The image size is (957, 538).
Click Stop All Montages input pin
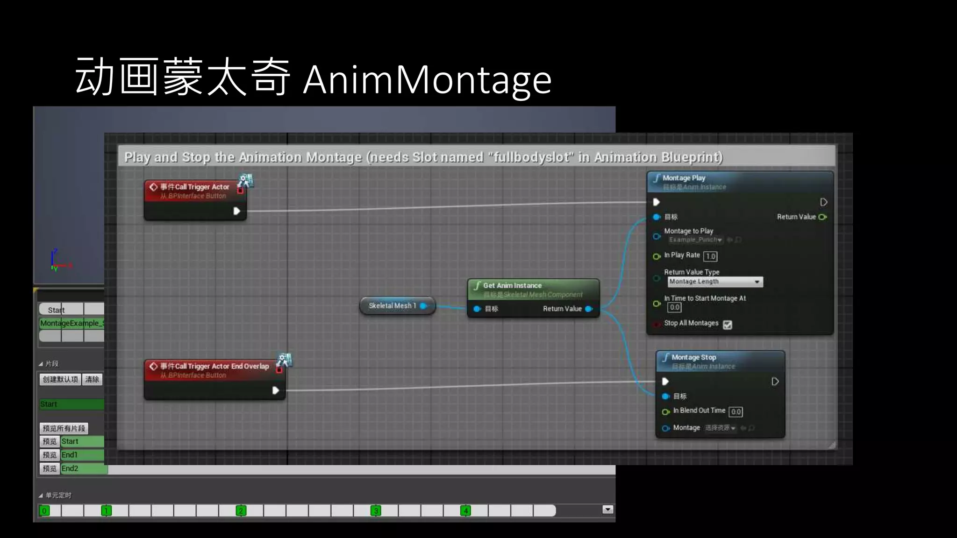point(657,324)
